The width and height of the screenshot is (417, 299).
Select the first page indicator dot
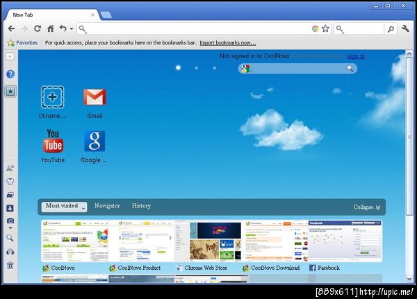coord(178,68)
